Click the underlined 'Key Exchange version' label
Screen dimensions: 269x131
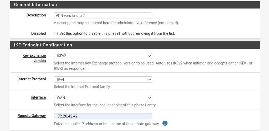click(x=34, y=58)
